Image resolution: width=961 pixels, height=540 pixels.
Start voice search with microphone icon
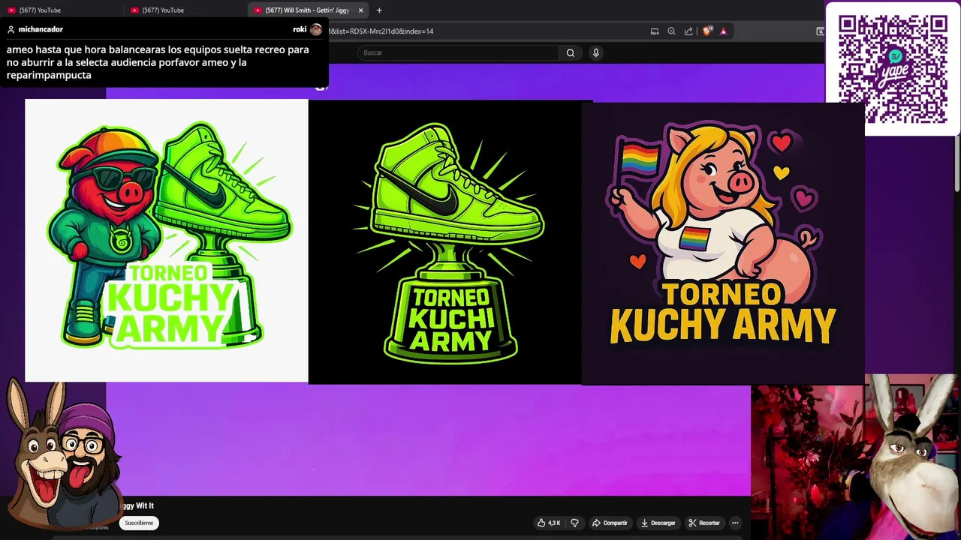[596, 52]
